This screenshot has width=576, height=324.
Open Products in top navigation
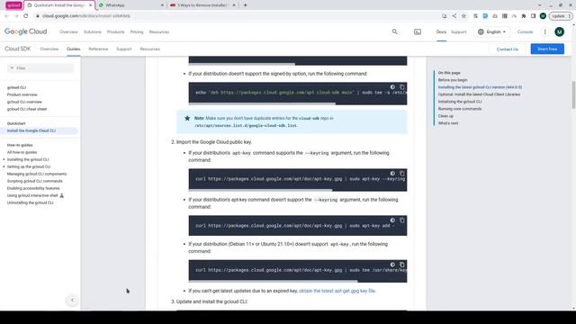click(116, 32)
